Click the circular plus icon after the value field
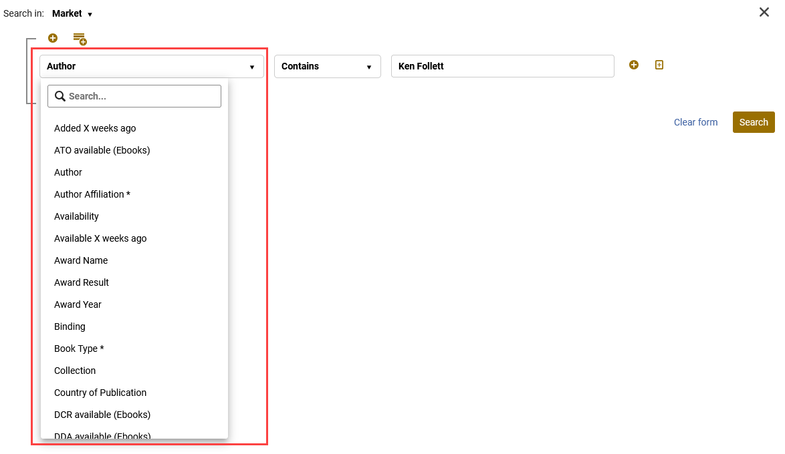Image resolution: width=785 pixels, height=454 pixels. (633, 65)
